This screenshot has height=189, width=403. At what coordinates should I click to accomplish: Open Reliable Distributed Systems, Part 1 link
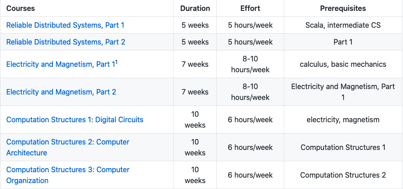pos(65,25)
